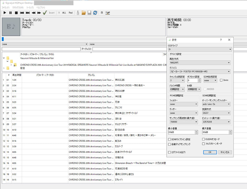Enable the CUDA offload checkbox
Image resolution: width=247 pixels, height=189 pixels.
[203, 139]
